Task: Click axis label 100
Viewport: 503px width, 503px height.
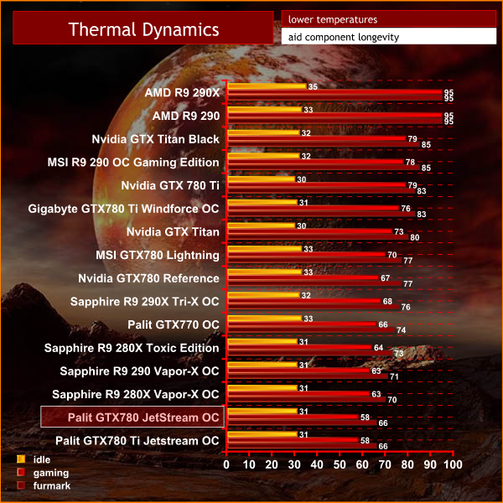Action: (453, 464)
